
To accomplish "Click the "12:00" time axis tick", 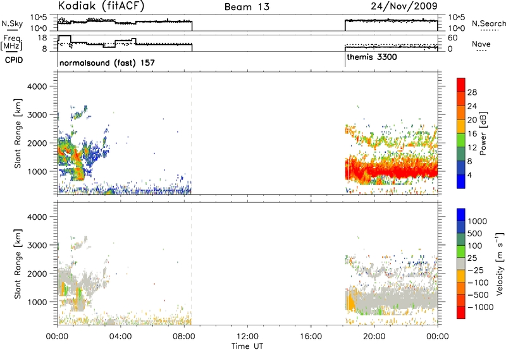I will pyautogui.click(x=247, y=337).
